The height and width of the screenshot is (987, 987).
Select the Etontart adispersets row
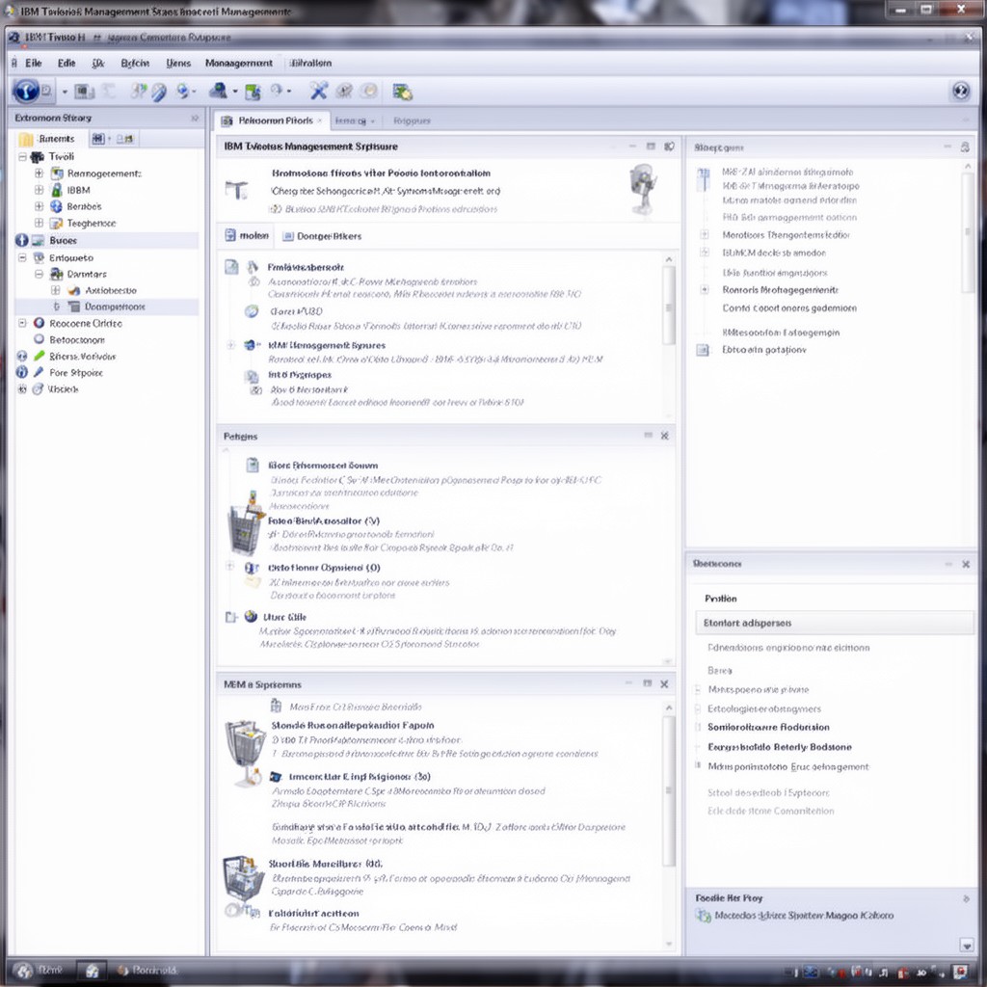(x=834, y=623)
